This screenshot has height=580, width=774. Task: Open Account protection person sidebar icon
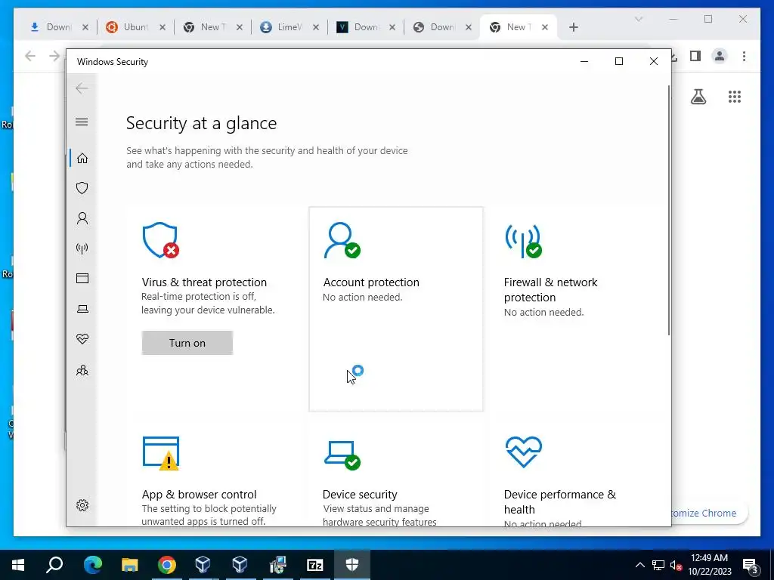[82, 218]
